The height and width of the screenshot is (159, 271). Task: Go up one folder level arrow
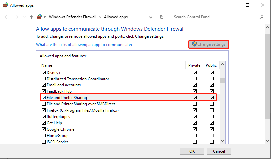click(31, 17)
